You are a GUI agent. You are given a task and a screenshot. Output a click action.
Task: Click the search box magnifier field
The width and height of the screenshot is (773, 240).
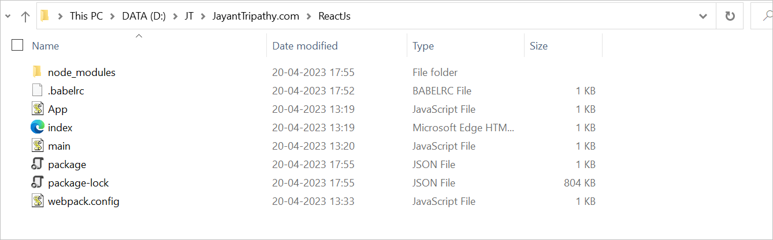761,16
